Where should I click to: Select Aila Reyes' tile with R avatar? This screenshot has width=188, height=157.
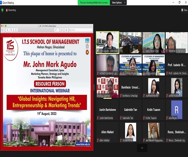coord(177,110)
